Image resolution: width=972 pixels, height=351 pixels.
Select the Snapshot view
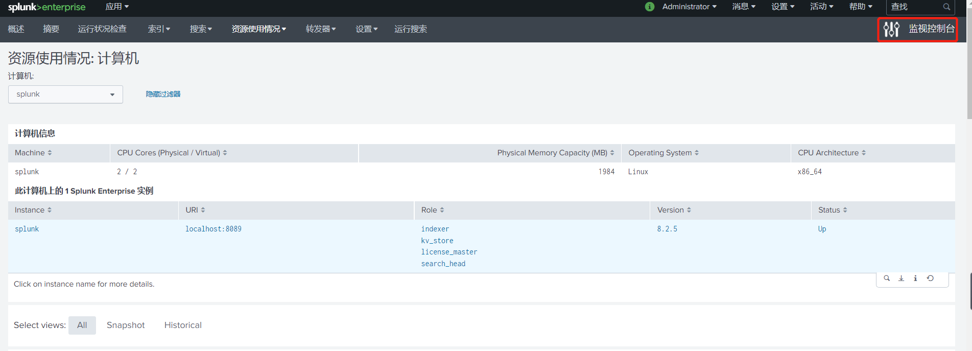coord(126,325)
